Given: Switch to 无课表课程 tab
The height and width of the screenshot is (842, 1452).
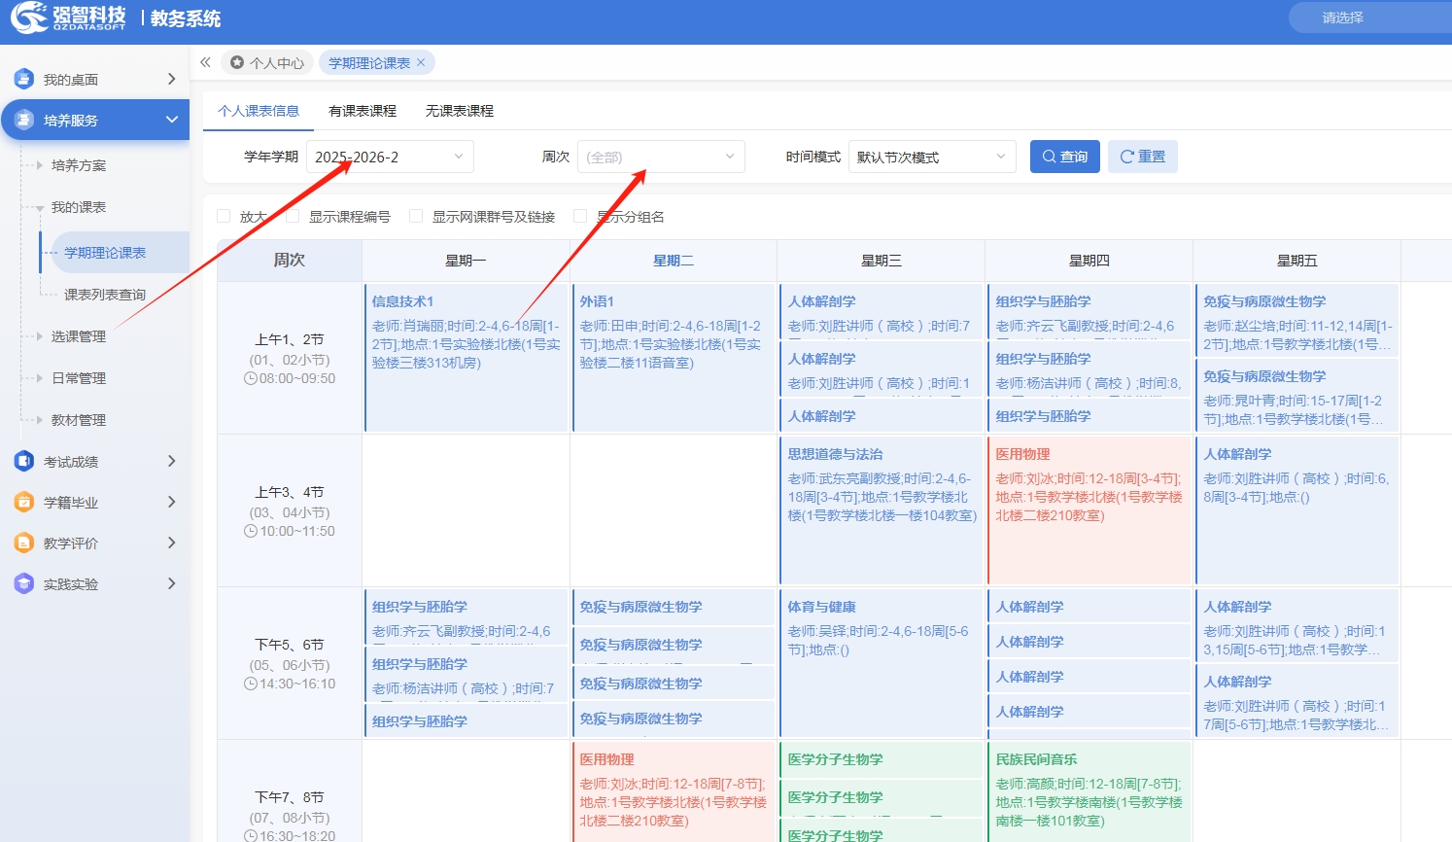Looking at the screenshot, I should [460, 111].
